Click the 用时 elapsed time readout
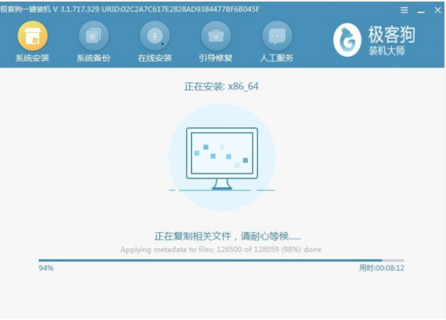The height and width of the screenshot is (320, 446). click(382, 268)
